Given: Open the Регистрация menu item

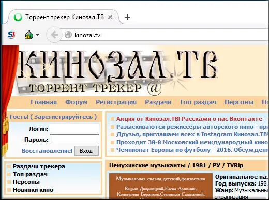Looking at the screenshot, I should coord(116,102).
